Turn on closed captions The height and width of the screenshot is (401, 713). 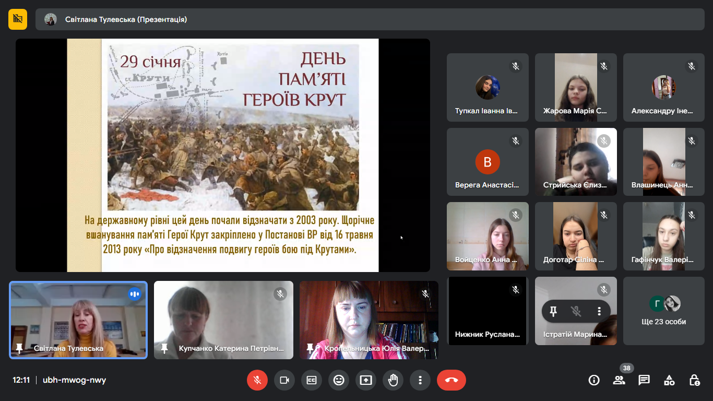click(312, 380)
